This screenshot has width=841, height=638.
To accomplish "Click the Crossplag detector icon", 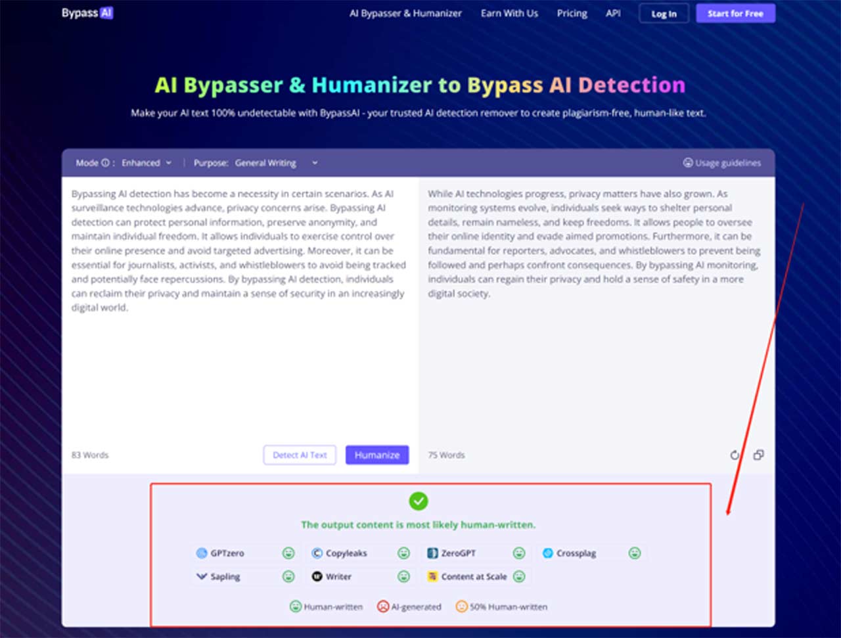I will 547,553.
